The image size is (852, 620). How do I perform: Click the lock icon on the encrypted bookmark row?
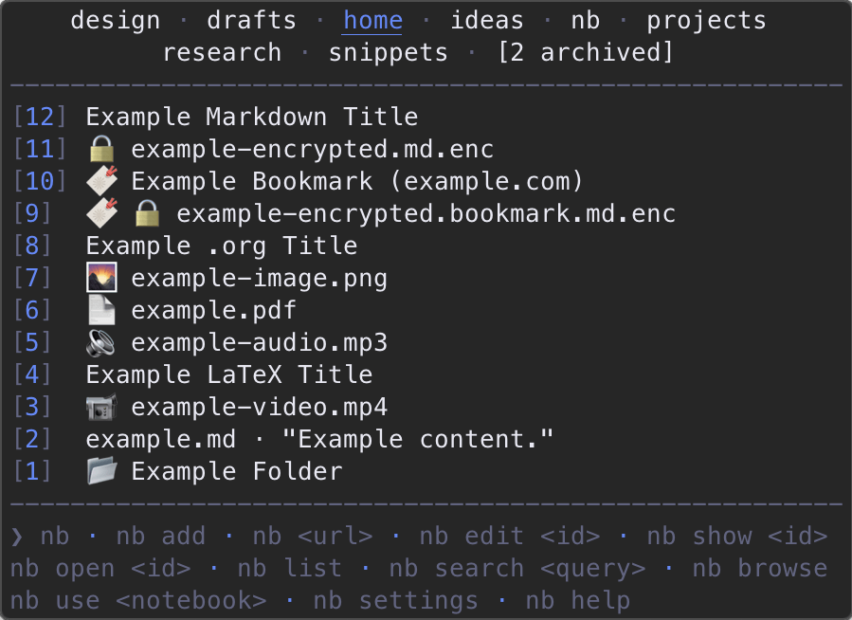(x=147, y=213)
